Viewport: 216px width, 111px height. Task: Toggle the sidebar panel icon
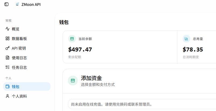click(6, 4)
